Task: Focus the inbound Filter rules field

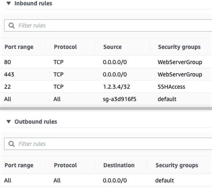Action: tap(108, 25)
